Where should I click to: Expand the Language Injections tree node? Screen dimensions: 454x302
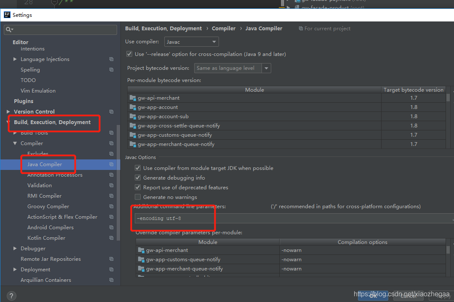click(15, 59)
